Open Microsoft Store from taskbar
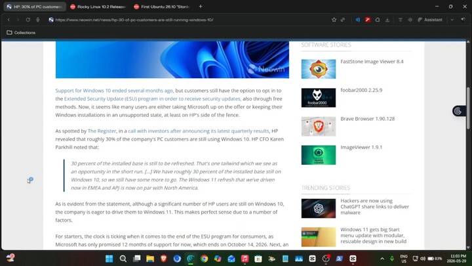This screenshot has height=266, width=472. [x=258, y=259]
